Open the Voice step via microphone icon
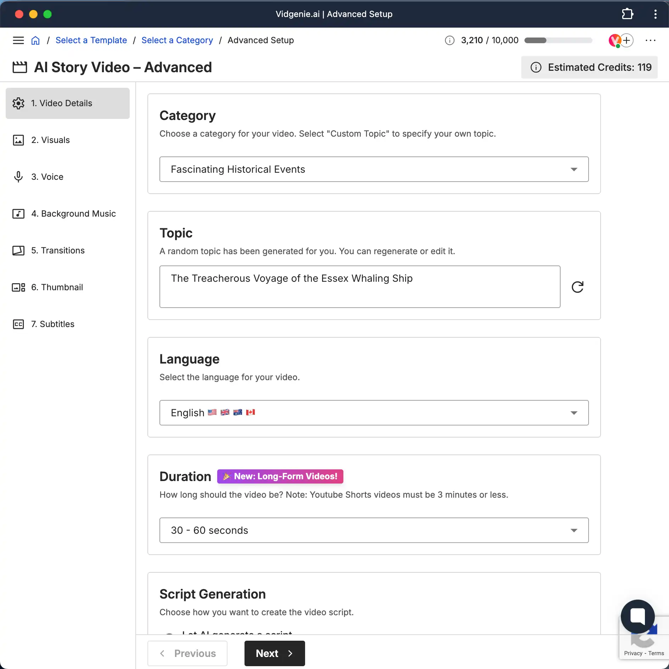The image size is (669, 669). (x=18, y=177)
